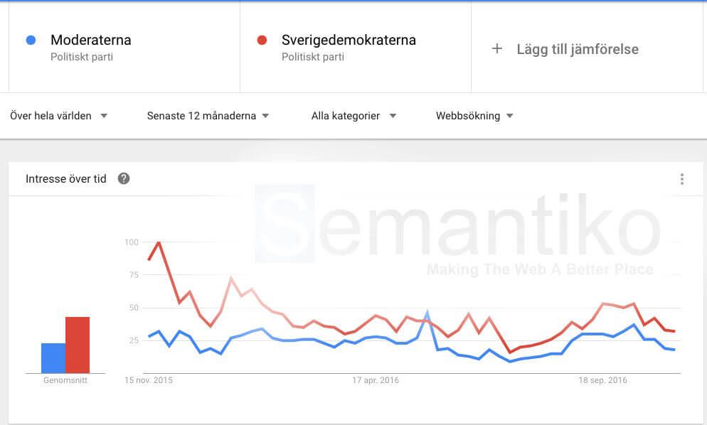Click the red line peak at 100

pyautogui.click(x=159, y=242)
